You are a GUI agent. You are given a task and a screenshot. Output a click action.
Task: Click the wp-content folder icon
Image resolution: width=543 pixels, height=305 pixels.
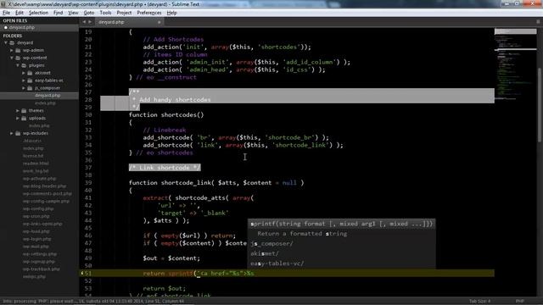click(x=18, y=58)
